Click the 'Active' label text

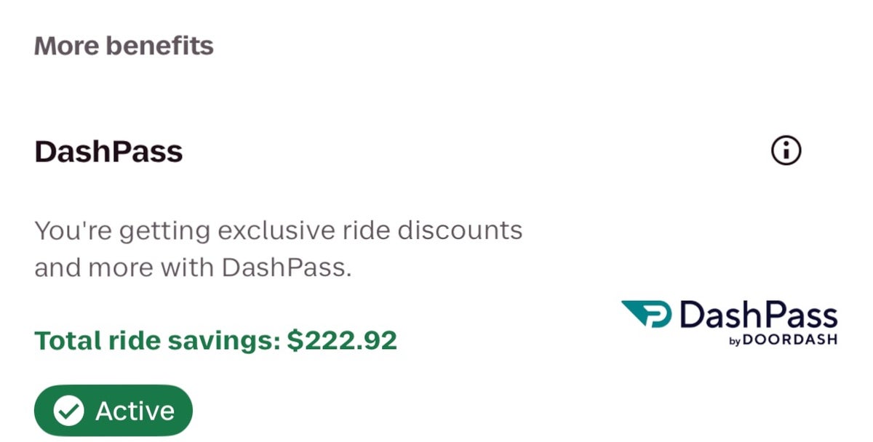(x=135, y=411)
